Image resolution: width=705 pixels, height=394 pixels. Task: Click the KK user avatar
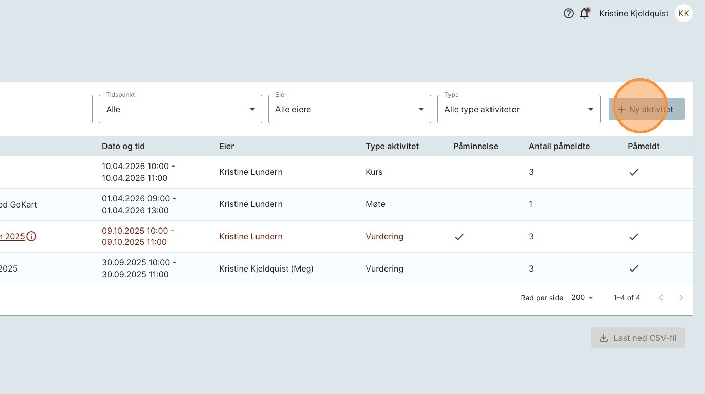click(683, 14)
